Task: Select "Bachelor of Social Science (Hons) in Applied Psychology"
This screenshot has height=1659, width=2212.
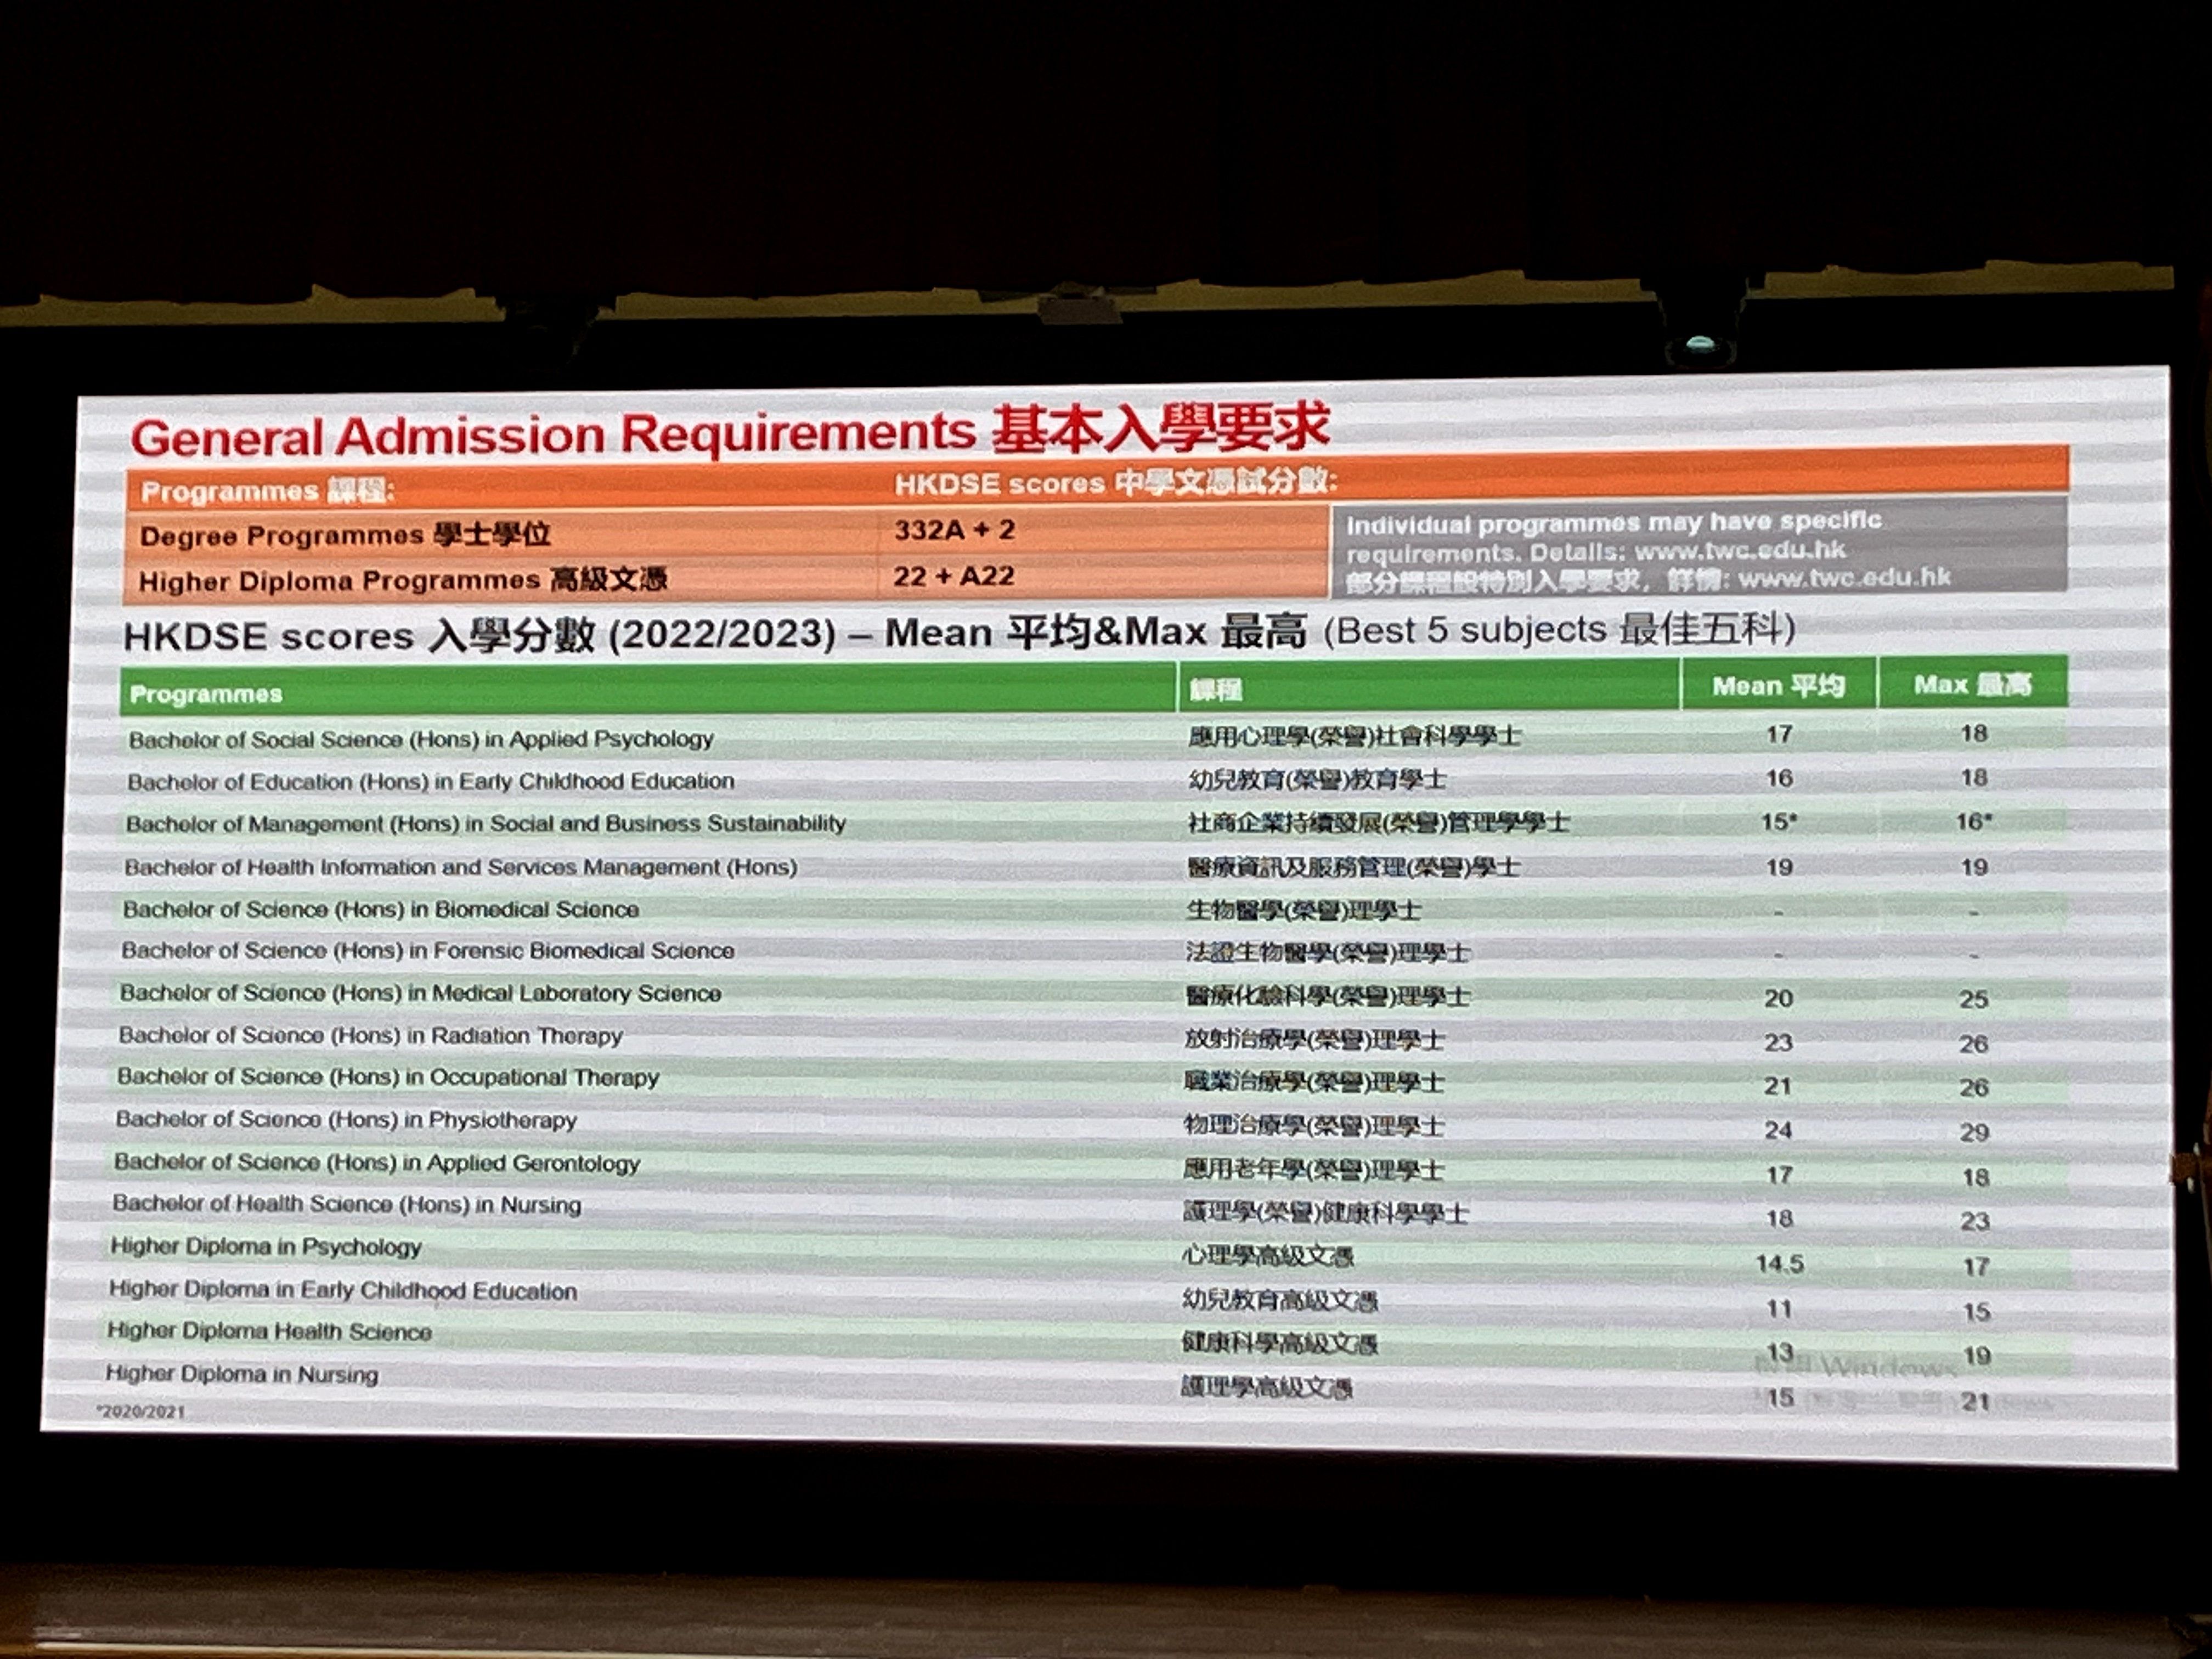Action: click(x=421, y=739)
